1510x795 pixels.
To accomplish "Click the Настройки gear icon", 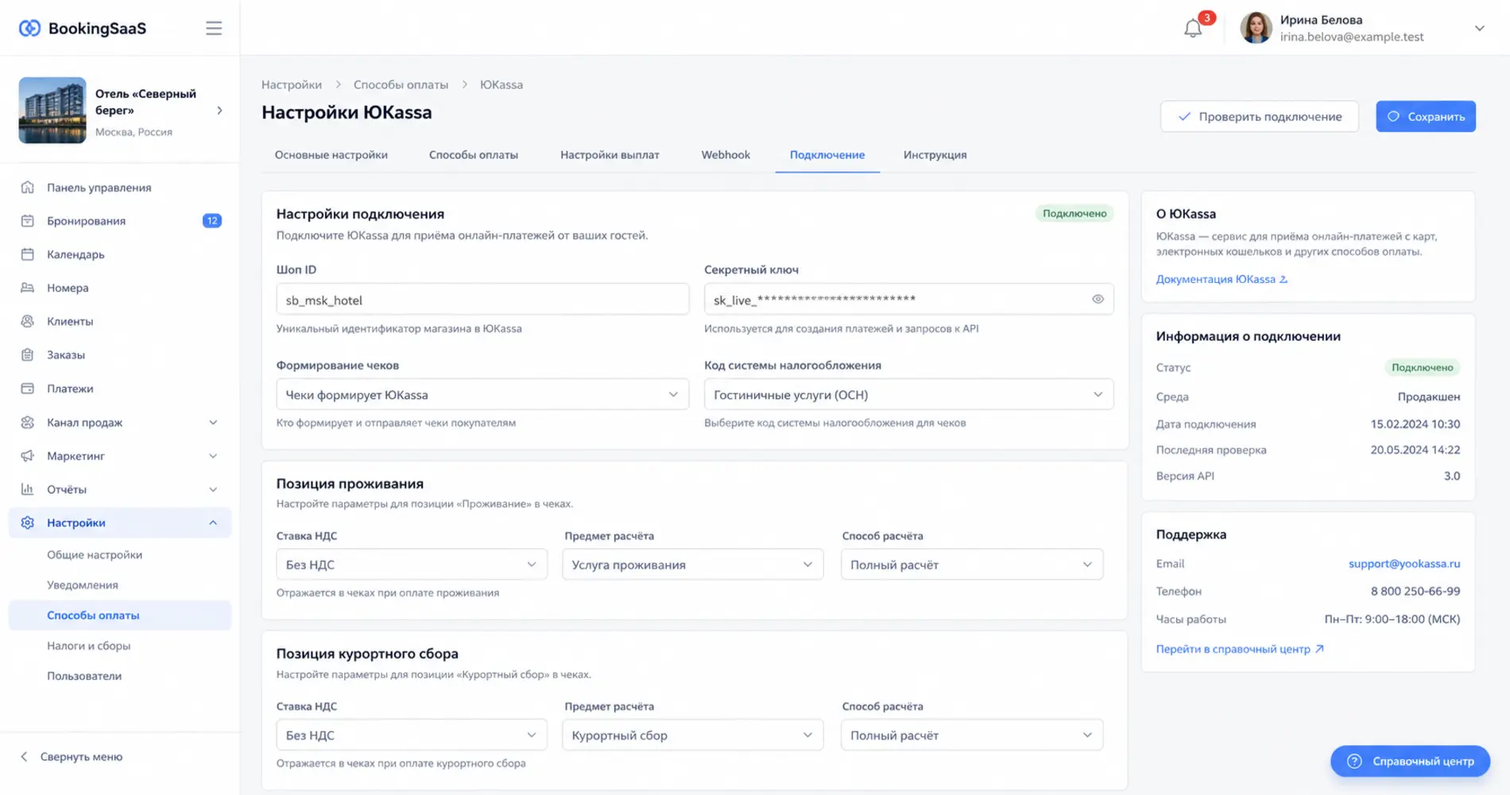I will [28, 522].
